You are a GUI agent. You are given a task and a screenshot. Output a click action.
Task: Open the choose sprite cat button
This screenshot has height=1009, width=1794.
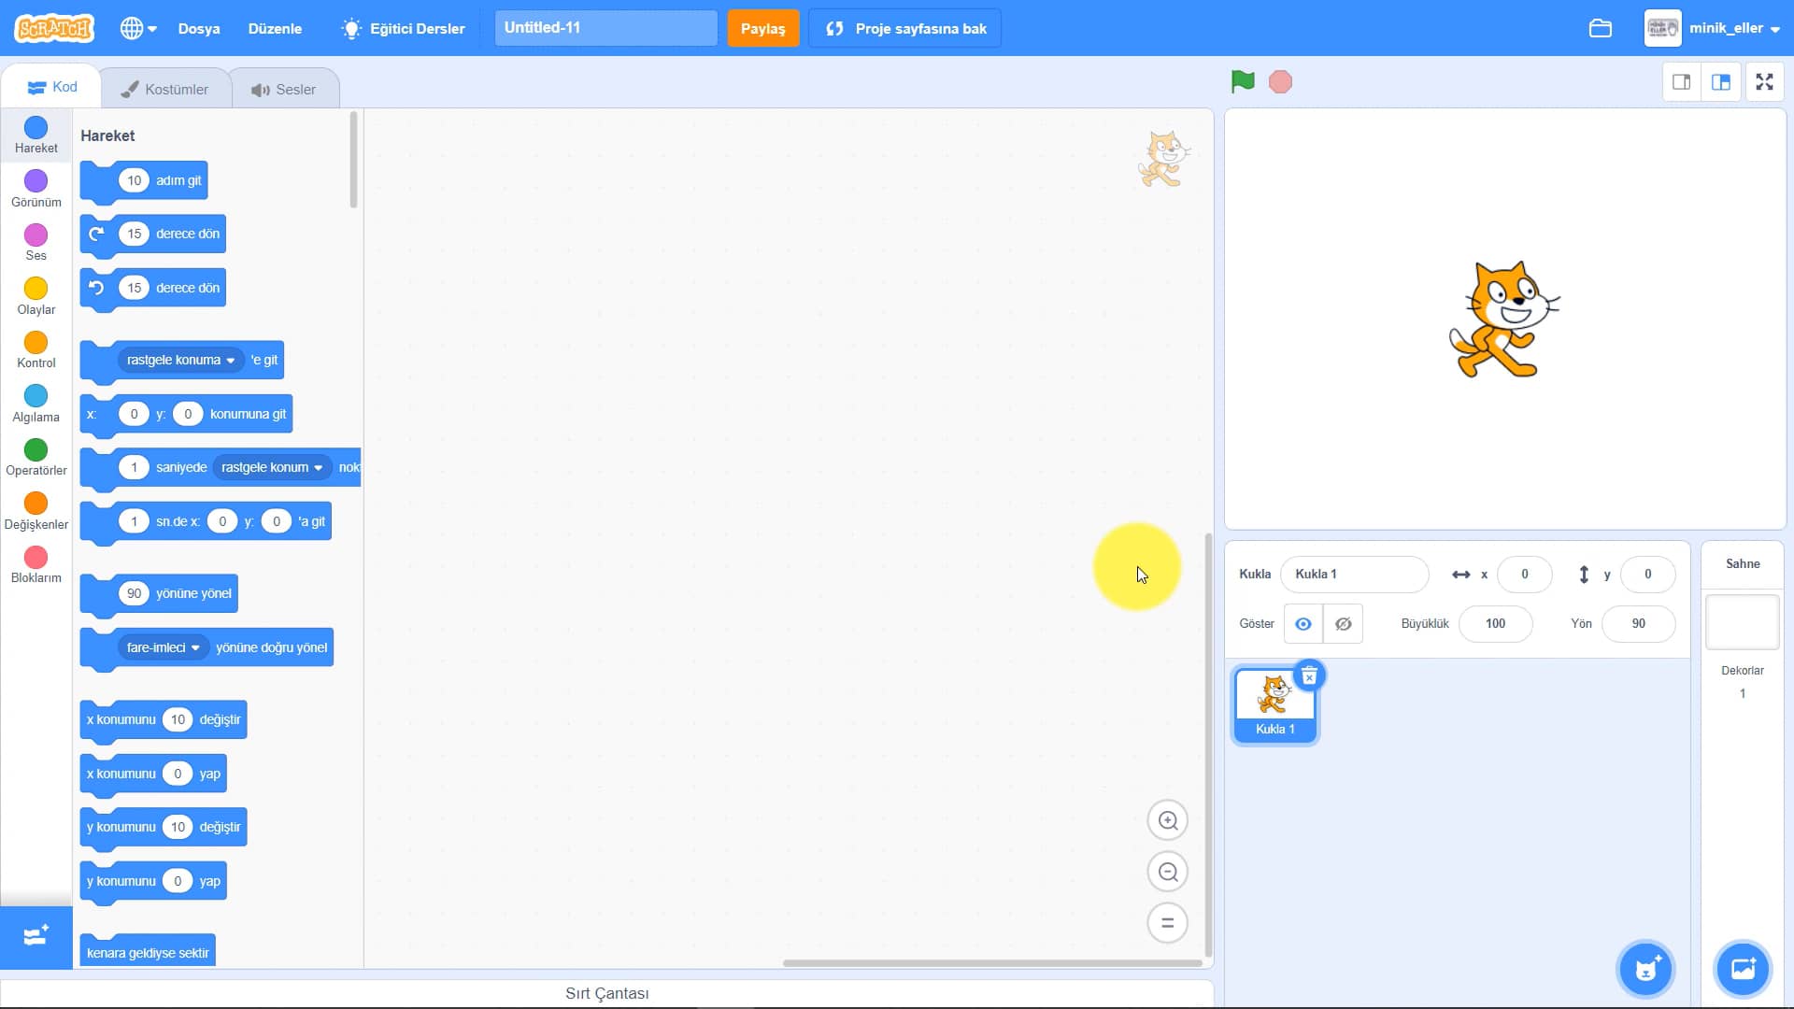point(1645,969)
